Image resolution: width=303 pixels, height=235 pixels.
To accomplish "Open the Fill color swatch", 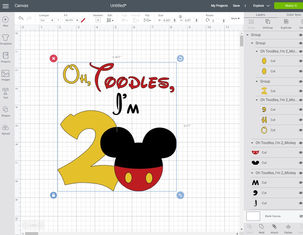I will [x=83, y=20].
